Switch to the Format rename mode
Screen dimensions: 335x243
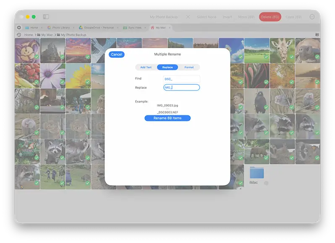(x=189, y=67)
